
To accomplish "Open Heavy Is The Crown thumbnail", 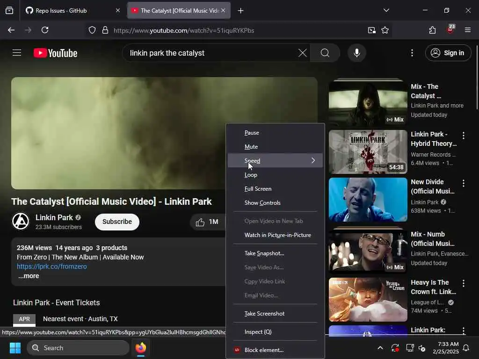I will click(368, 300).
